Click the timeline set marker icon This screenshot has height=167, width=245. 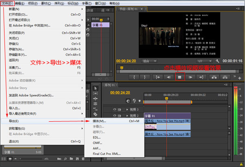(134, 101)
